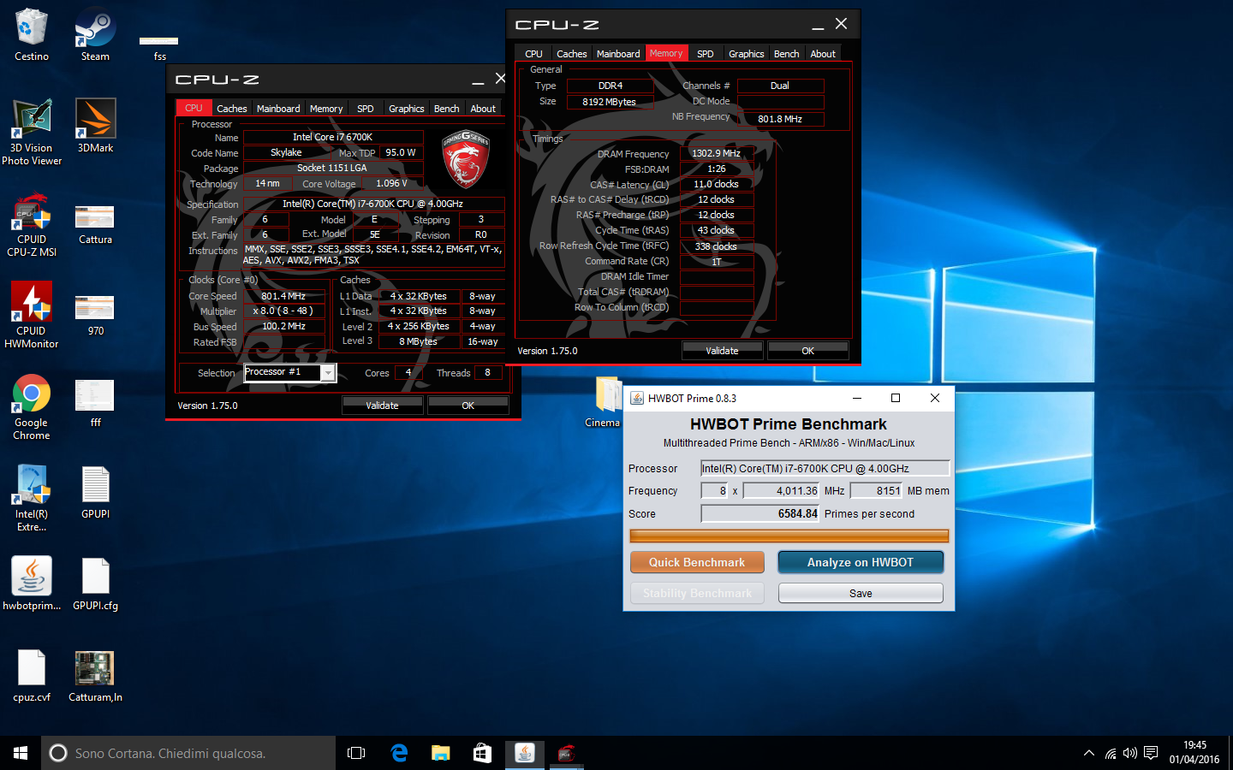This screenshot has width=1233, height=770.
Task: Click OK in the left CPU-Z window
Action: tap(468, 406)
